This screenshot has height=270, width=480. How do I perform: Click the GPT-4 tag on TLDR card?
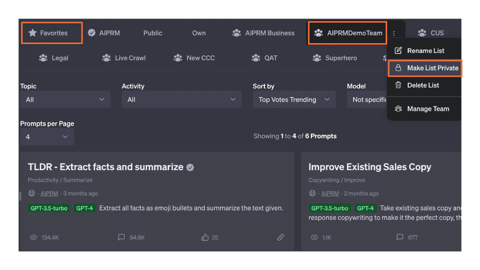pyautogui.click(x=84, y=208)
